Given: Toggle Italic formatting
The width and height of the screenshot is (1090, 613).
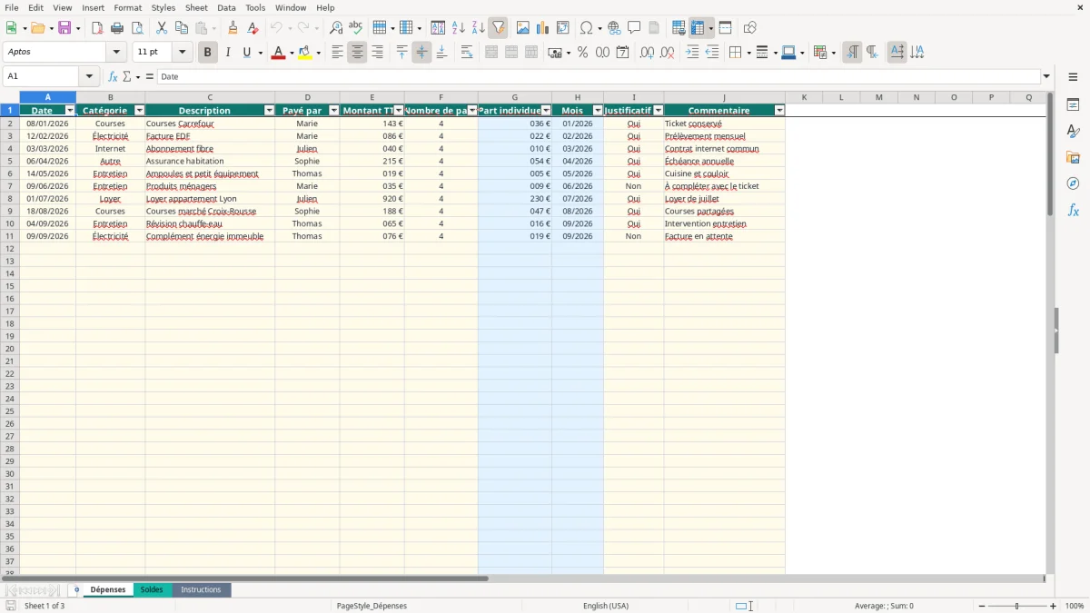Looking at the screenshot, I should point(227,53).
